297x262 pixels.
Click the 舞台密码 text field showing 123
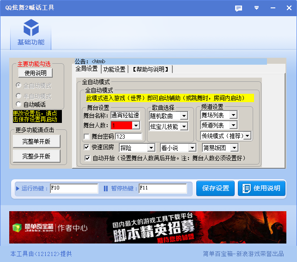128,136
